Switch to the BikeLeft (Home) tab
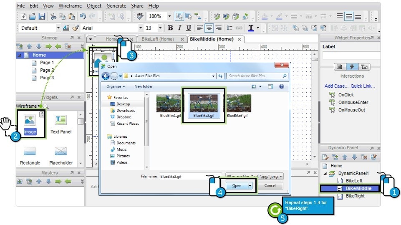 (x=157, y=39)
